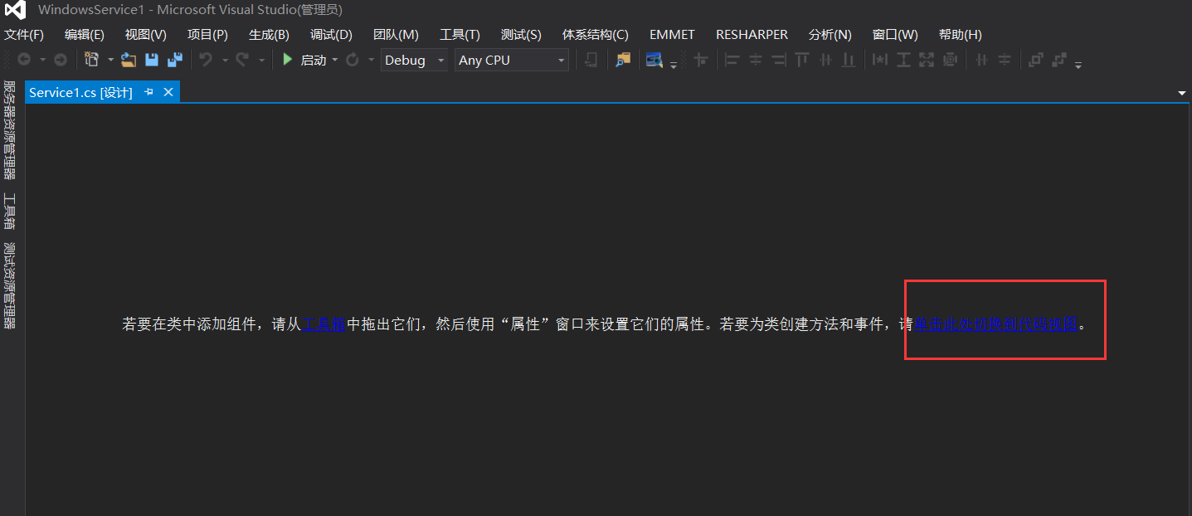Screen dimensions: 1192x516
Task: Expand the Redo history dropdown arrow
Action: tap(261, 60)
